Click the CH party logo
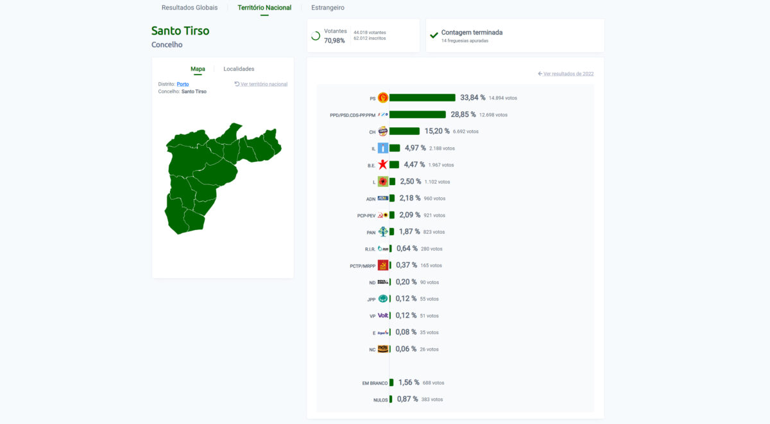This screenshot has height=424, width=770. [383, 131]
